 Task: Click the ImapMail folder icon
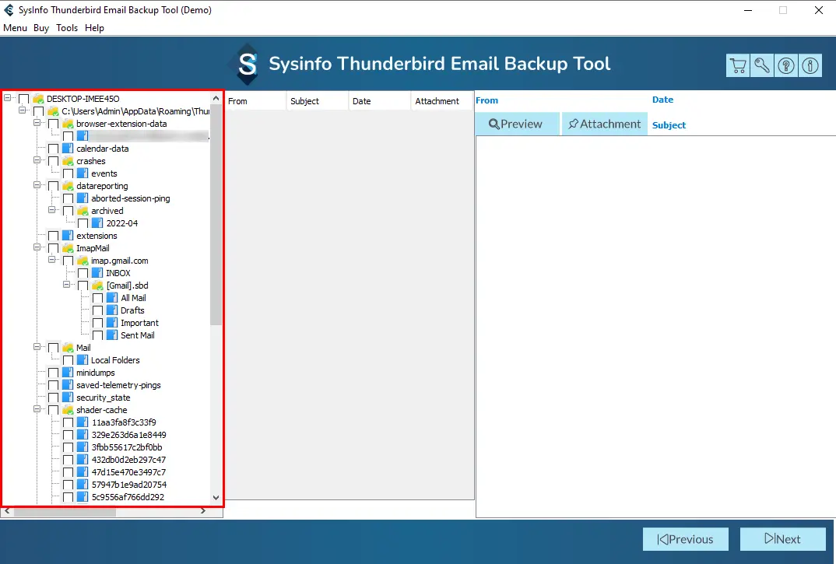68,248
